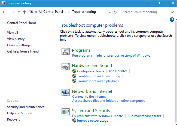Expand the Troubleshooting breadcrumb chevron
Viewport: 177px width, 126px height.
point(69,12)
